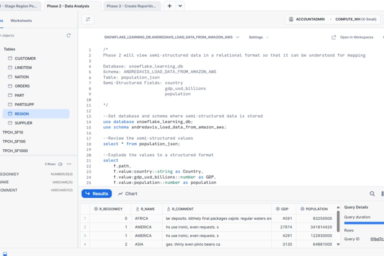Expand the TPCH_SF100 schema
The height and width of the screenshot is (256, 384).
(x=14, y=141)
